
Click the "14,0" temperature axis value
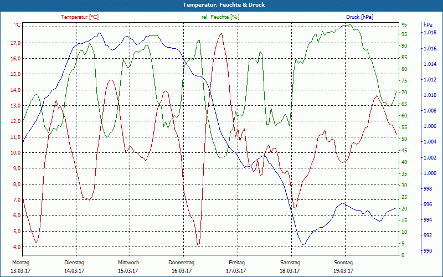point(16,90)
